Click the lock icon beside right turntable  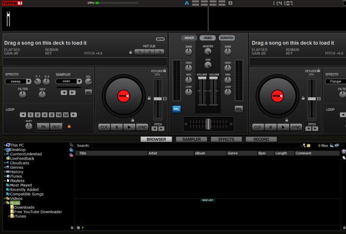[303, 98]
